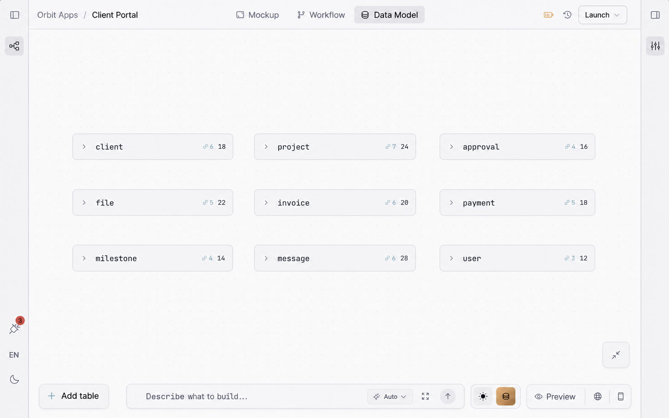This screenshot has height=418, width=669.
Task: Click the field count 20 on invoice
Action: tap(404, 203)
